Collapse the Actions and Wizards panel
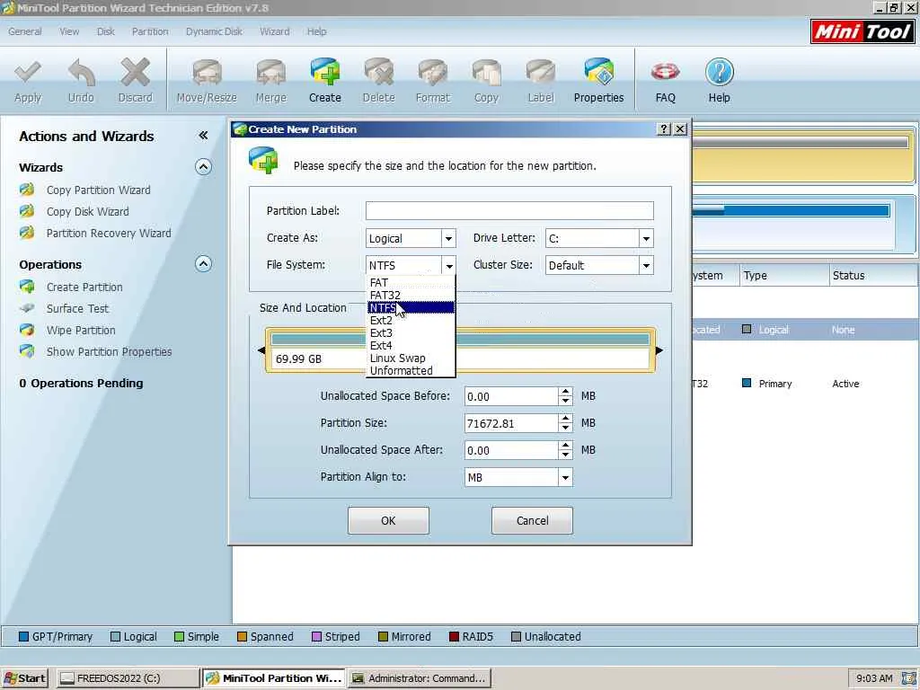The height and width of the screenshot is (690, 920). point(203,136)
